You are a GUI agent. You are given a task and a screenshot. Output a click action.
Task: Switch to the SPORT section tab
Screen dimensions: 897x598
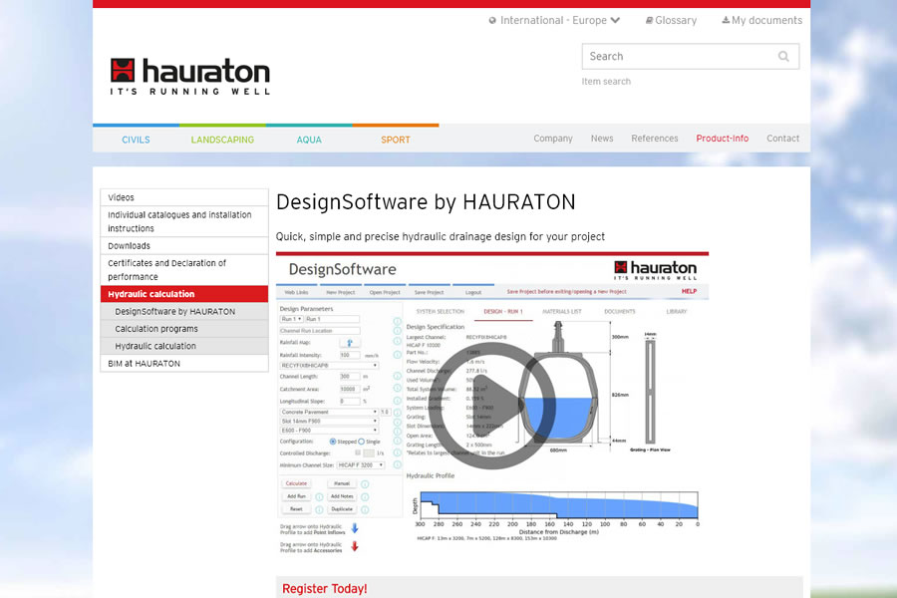coord(396,140)
